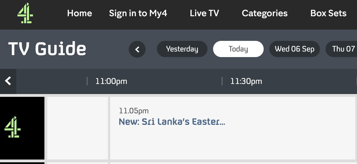The width and height of the screenshot is (357, 164).
Task: Click the empty programme slot before 11.05pm
Action: pyautogui.click(x=78, y=128)
